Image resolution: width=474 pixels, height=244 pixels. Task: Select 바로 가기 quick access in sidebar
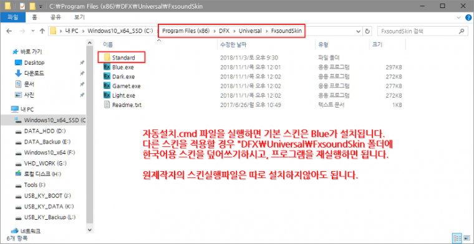[x=31, y=52]
